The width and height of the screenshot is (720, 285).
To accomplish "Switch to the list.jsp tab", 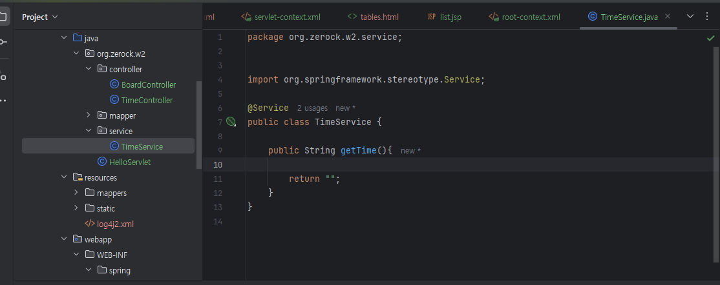I will point(447,17).
